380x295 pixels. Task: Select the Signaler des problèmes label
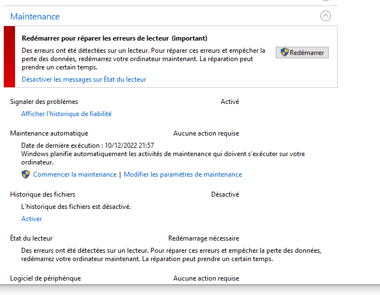pos(44,102)
